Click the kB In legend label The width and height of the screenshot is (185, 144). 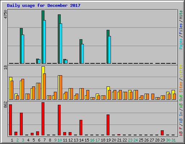pyautogui.click(x=181, y=117)
